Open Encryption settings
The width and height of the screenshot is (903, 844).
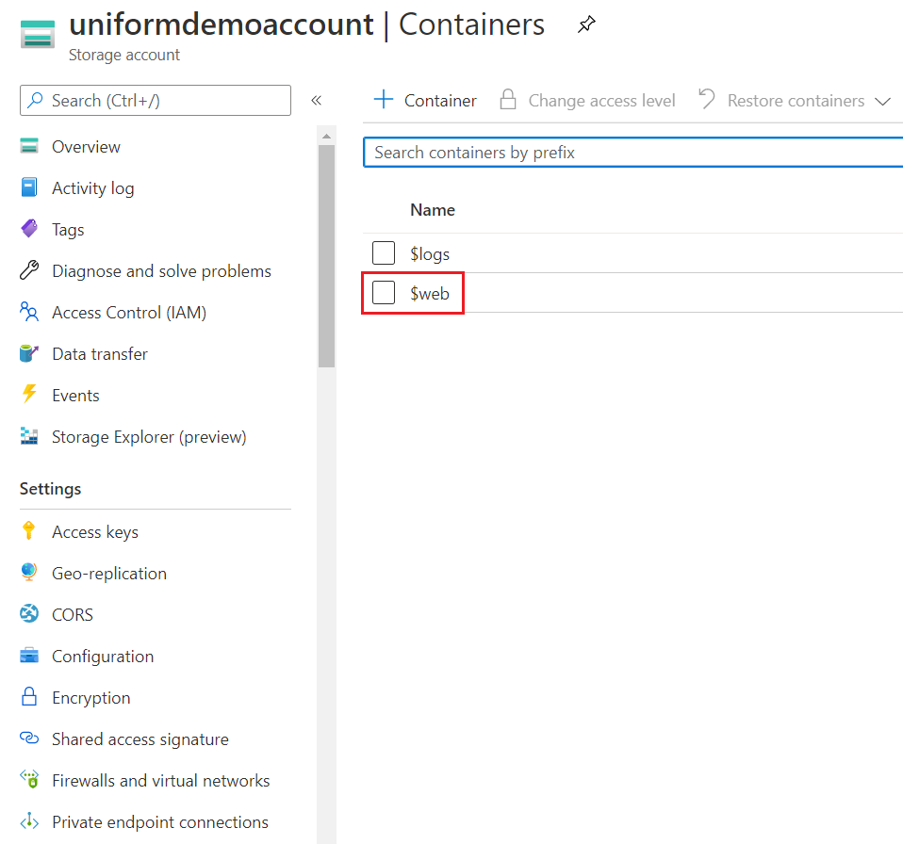[x=91, y=698]
